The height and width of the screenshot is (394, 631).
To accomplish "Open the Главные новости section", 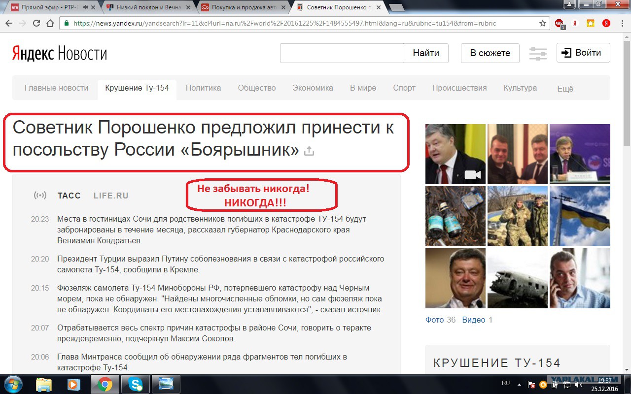I will (x=57, y=88).
